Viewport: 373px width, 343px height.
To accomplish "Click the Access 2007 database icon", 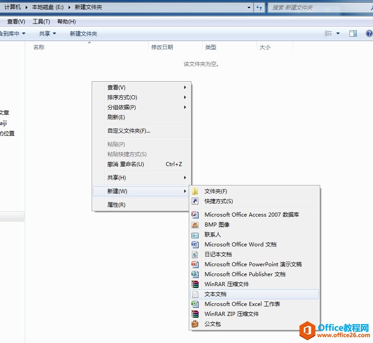I will pos(195,215).
